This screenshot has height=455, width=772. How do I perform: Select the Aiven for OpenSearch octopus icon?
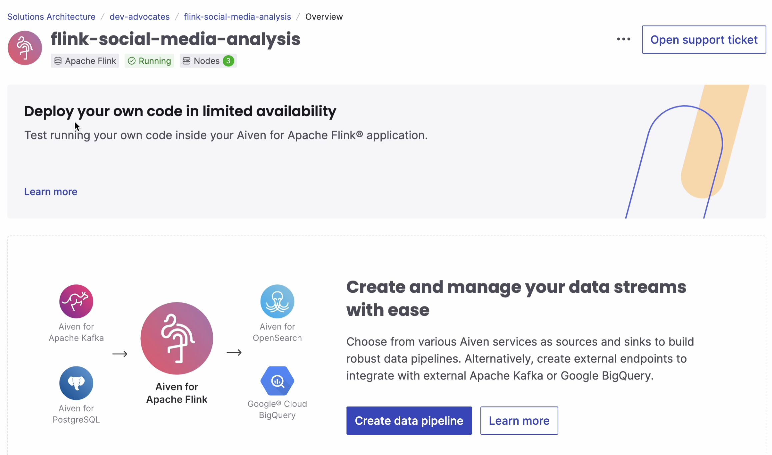(x=277, y=301)
